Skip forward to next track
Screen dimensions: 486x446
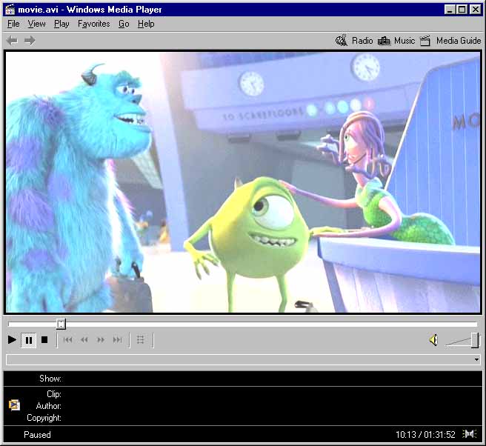118,340
